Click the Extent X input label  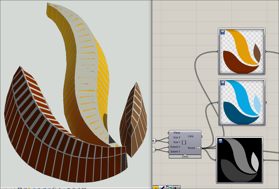tap(175, 147)
